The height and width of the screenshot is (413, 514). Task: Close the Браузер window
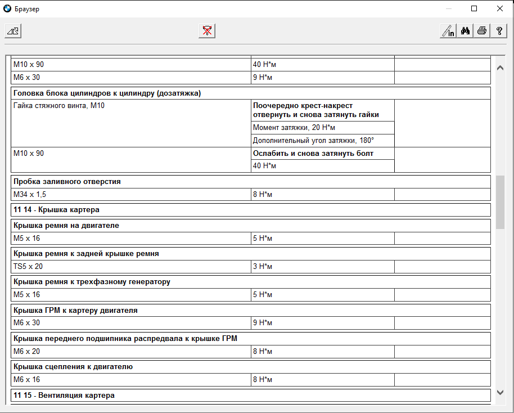pos(499,9)
